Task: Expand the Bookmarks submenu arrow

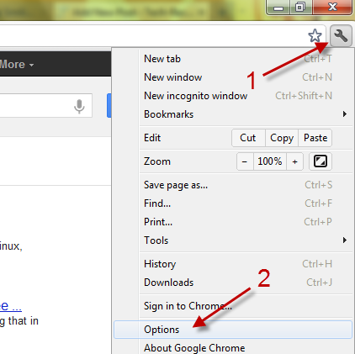Action: (x=345, y=114)
